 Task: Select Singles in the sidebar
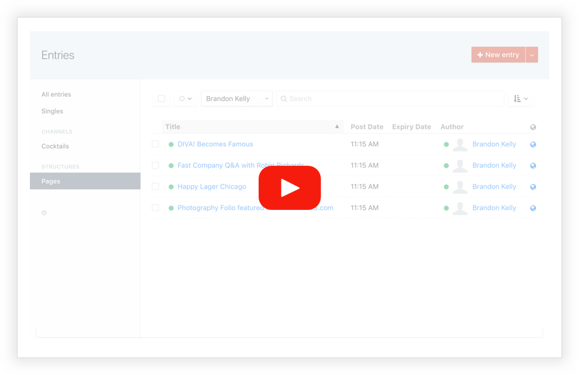click(52, 111)
